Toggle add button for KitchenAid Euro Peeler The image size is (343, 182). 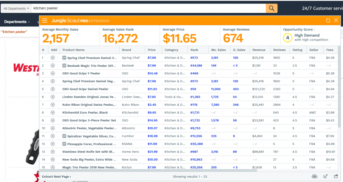(x=53, y=113)
